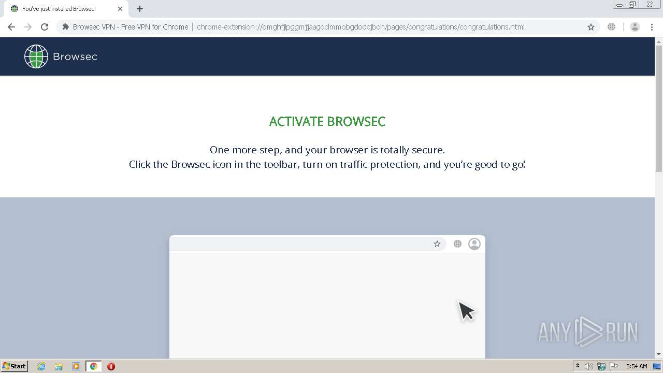This screenshot has width=663, height=373.
Task: Click the profile icon in illustrated browser mockup
Action: 474,244
